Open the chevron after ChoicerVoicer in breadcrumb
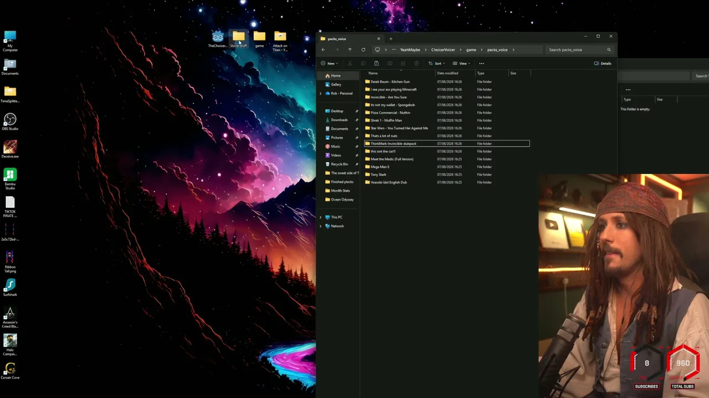This screenshot has height=398, width=709. coord(460,50)
